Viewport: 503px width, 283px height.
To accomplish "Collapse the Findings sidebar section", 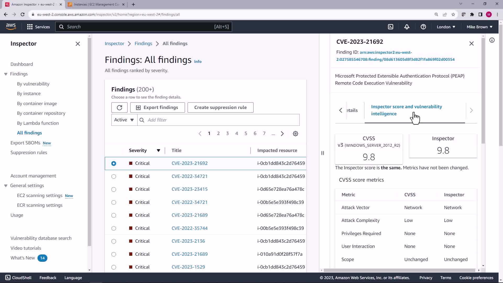I will [x=6, y=74].
